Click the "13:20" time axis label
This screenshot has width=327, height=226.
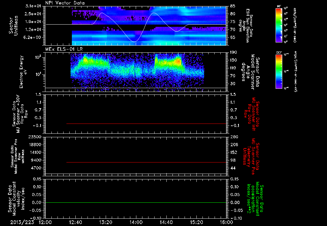point(106,222)
